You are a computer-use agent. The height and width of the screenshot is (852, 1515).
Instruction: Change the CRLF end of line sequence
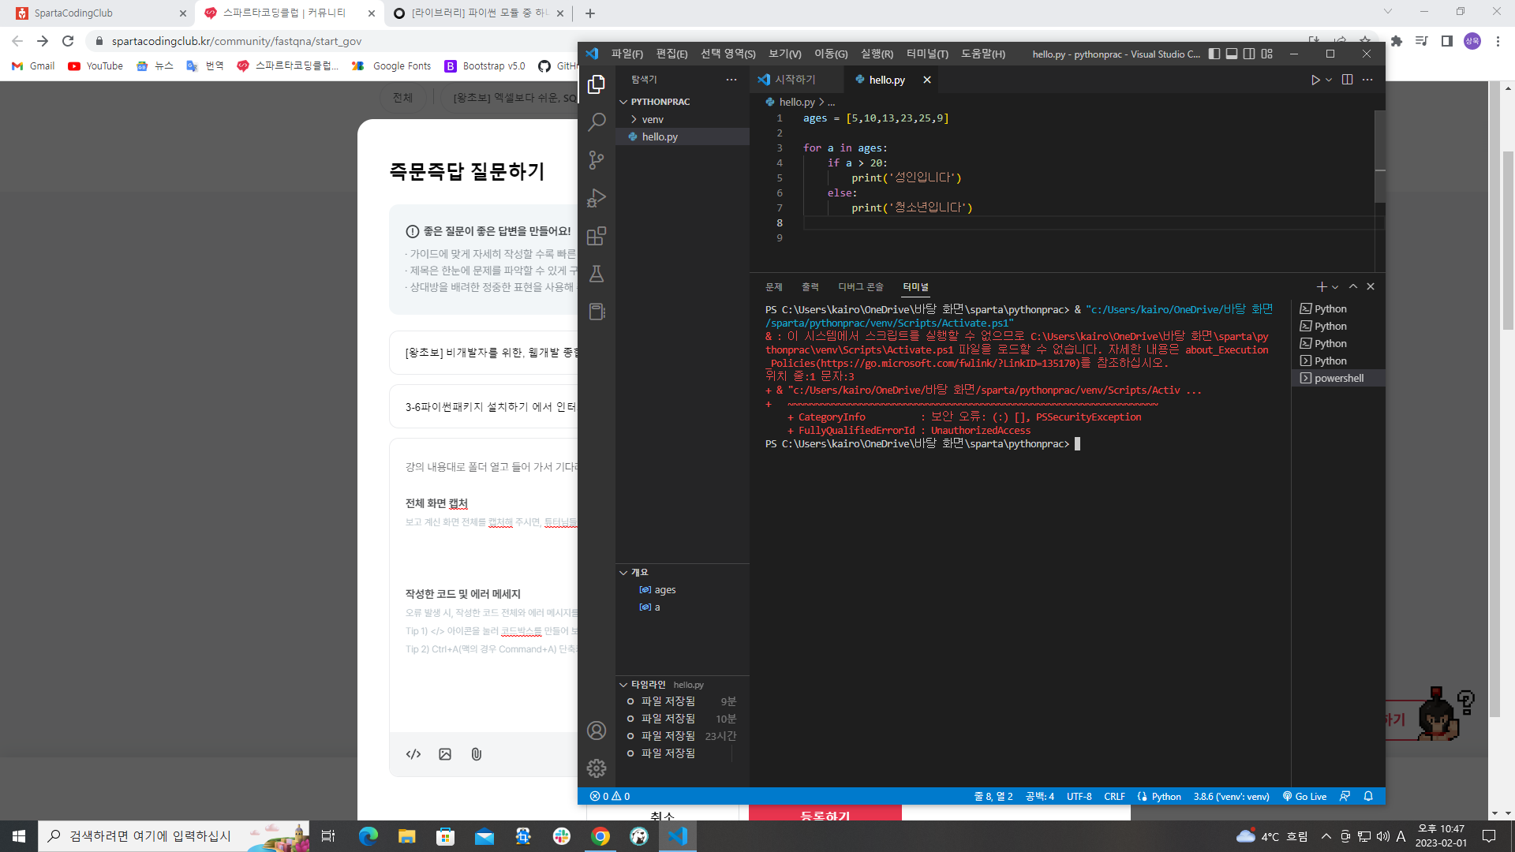[x=1114, y=796]
